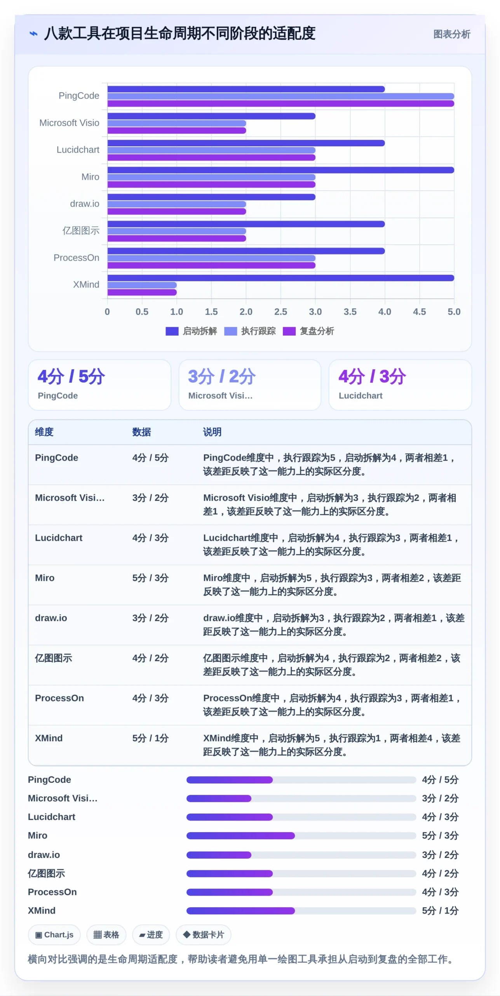Click the Lucidchart description text in table
Image resolution: width=500 pixels, height=996 pixels.
(331, 544)
